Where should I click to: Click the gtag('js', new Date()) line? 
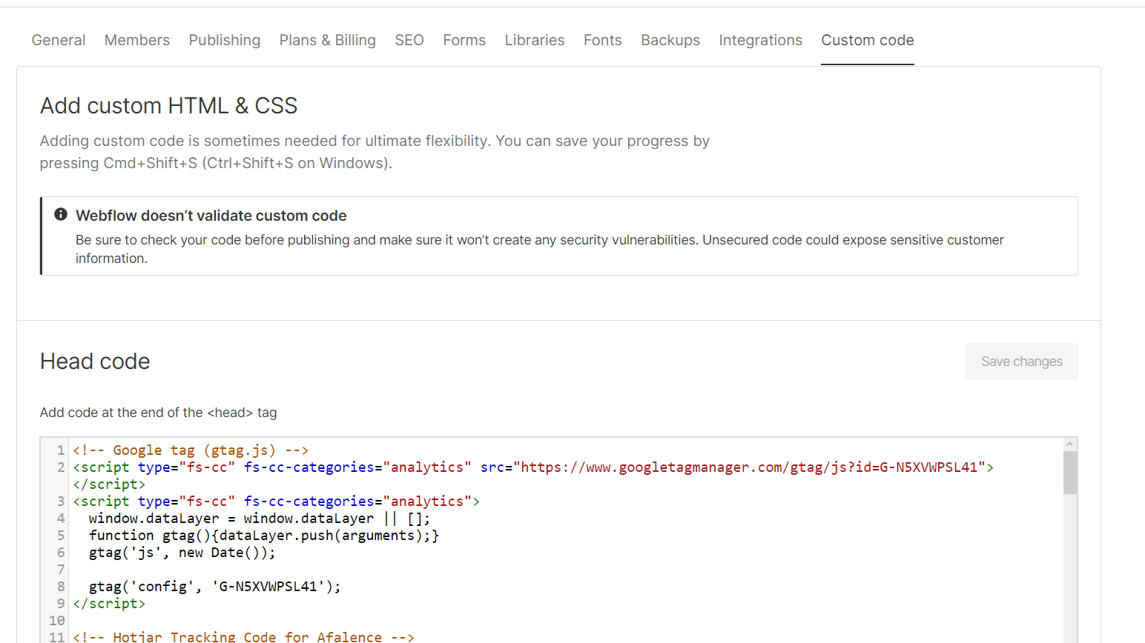point(182,553)
